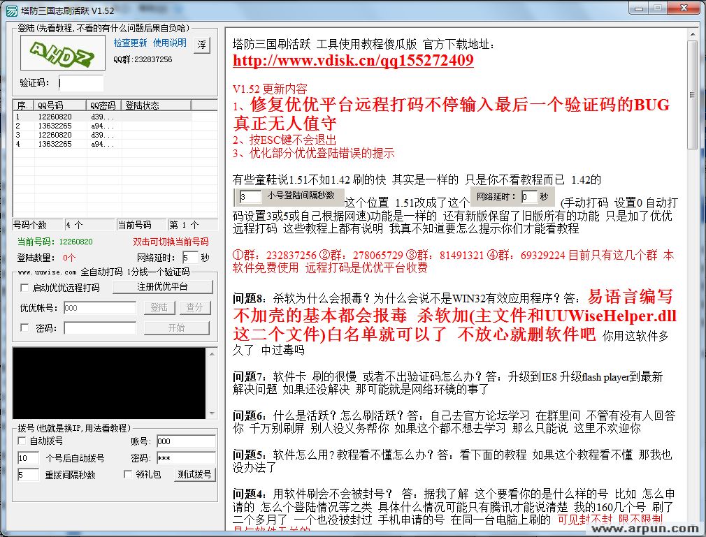Click the V1.52 更新内容 heading
Viewport: 706px width, 537px height.
[x=270, y=89]
